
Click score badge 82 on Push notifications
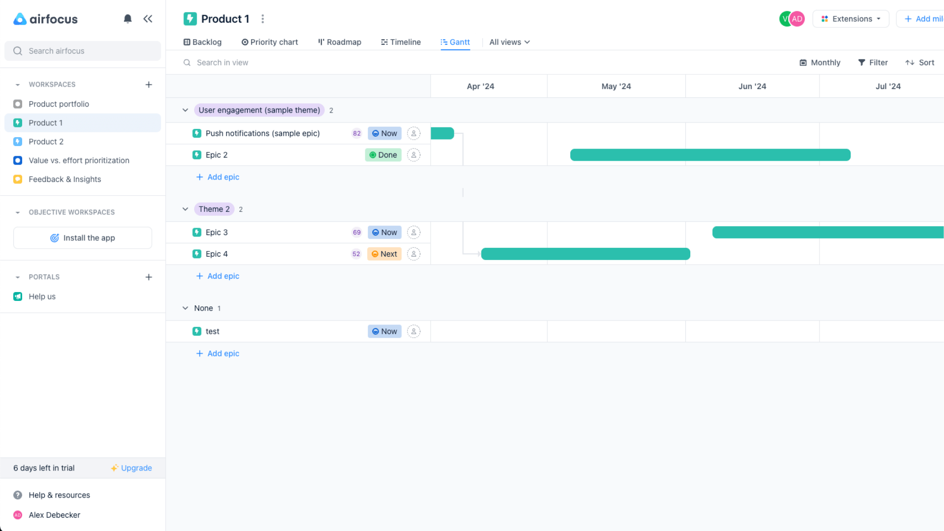pyautogui.click(x=356, y=133)
